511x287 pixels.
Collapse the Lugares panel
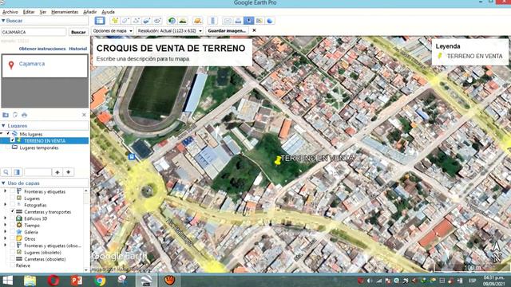coord(3,126)
